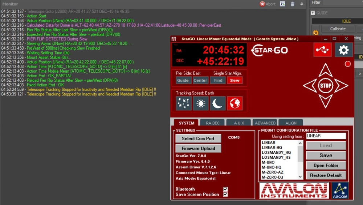Click the Calibrate button in GUIDE panel
The image size is (363, 205).
point(338,29)
